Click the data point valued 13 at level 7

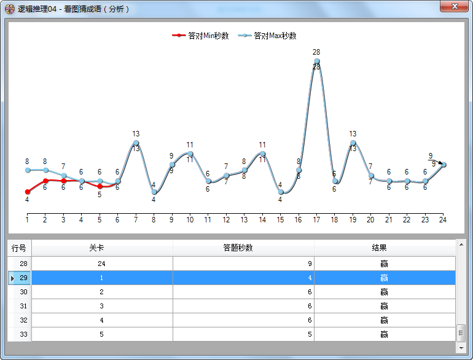pos(136,143)
